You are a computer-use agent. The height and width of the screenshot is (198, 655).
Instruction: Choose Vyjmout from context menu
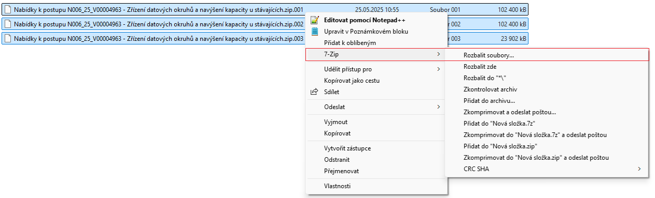(x=376, y=122)
